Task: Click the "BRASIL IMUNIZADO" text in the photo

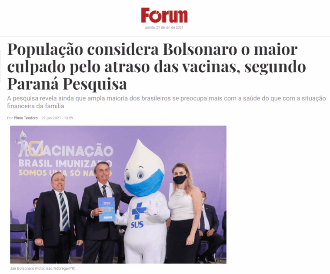Action: pos(65,164)
